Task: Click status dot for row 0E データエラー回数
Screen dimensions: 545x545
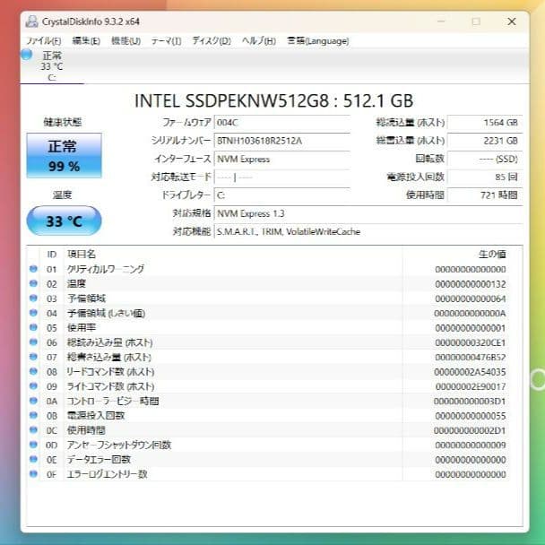Action: (x=33, y=459)
